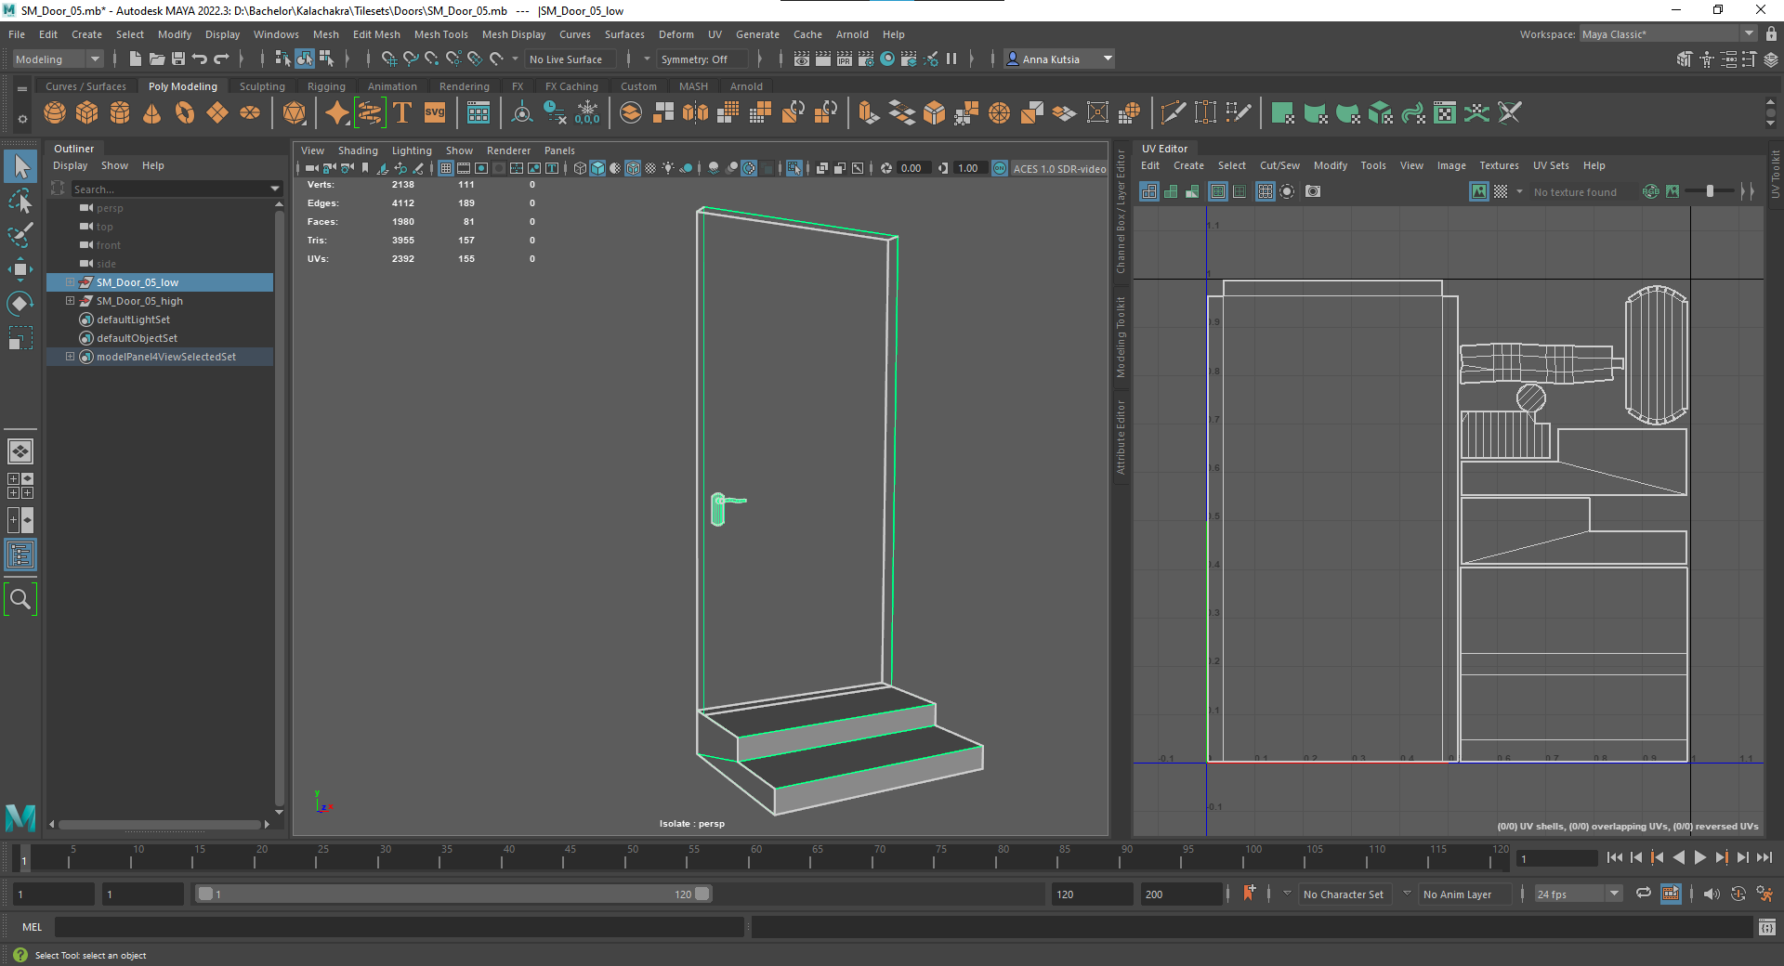Click the No Live Surface field
Image resolution: width=1784 pixels, height=966 pixels.
(x=572, y=59)
